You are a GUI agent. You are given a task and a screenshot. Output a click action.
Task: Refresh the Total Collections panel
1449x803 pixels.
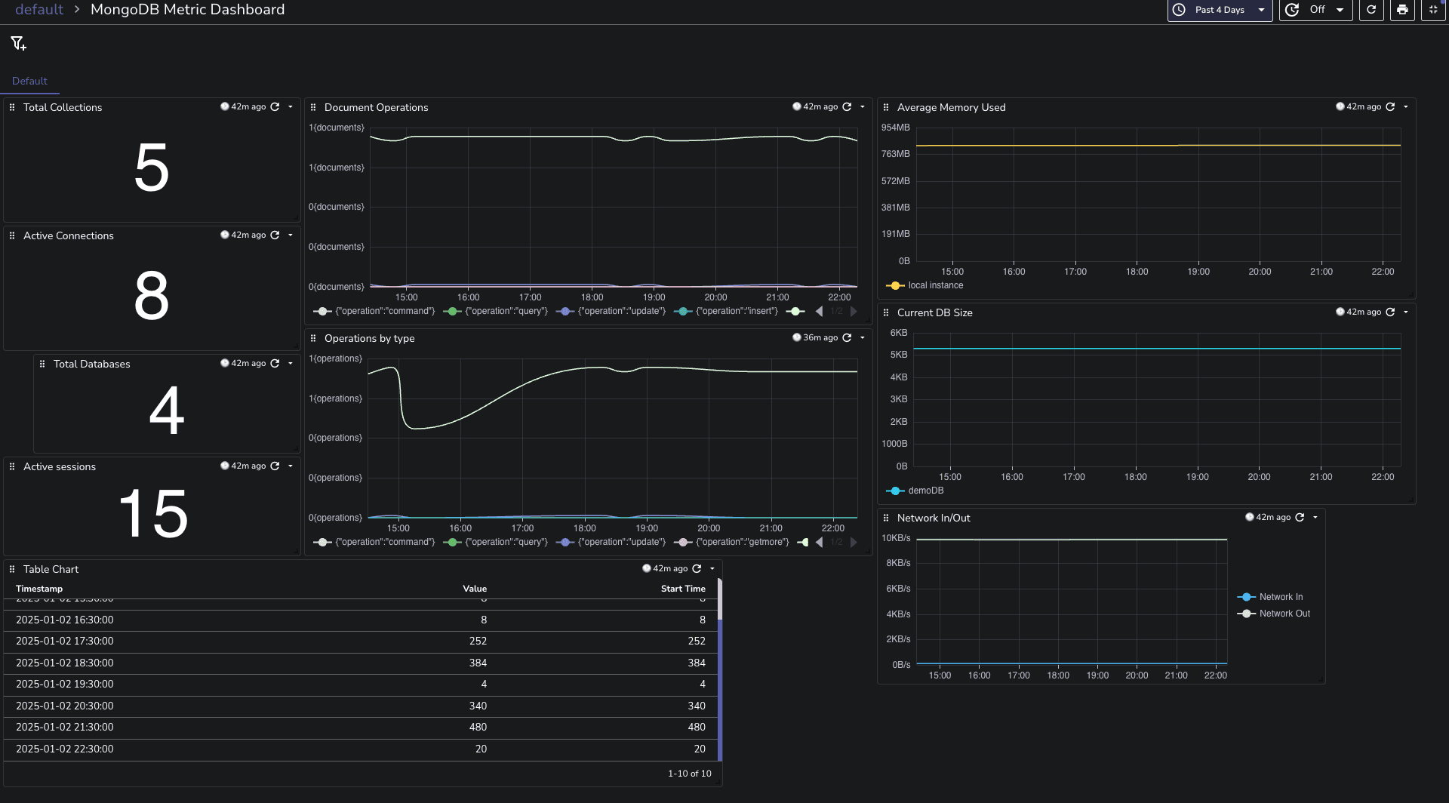coord(275,107)
